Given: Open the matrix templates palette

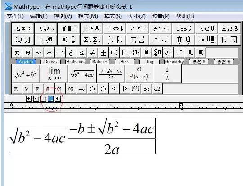Looking at the screenshot, I should point(207,40).
